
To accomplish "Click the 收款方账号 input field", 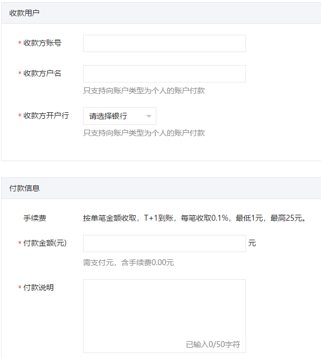I will point(165,43).
